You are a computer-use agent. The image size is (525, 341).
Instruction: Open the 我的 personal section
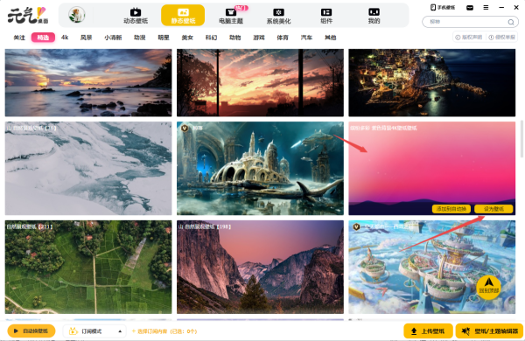[374, 16]
